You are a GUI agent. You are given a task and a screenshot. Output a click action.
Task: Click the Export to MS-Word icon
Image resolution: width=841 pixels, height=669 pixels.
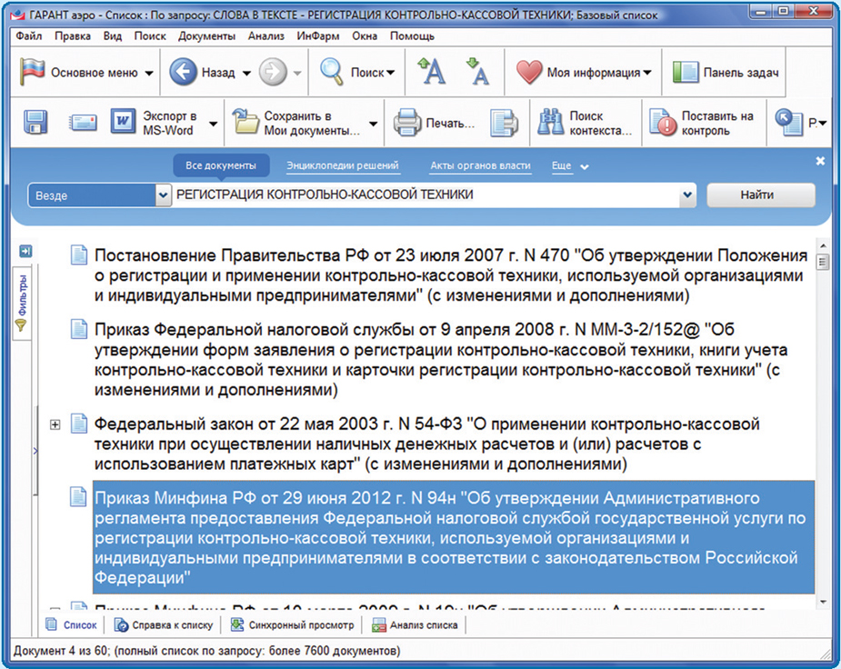[123, 123]
